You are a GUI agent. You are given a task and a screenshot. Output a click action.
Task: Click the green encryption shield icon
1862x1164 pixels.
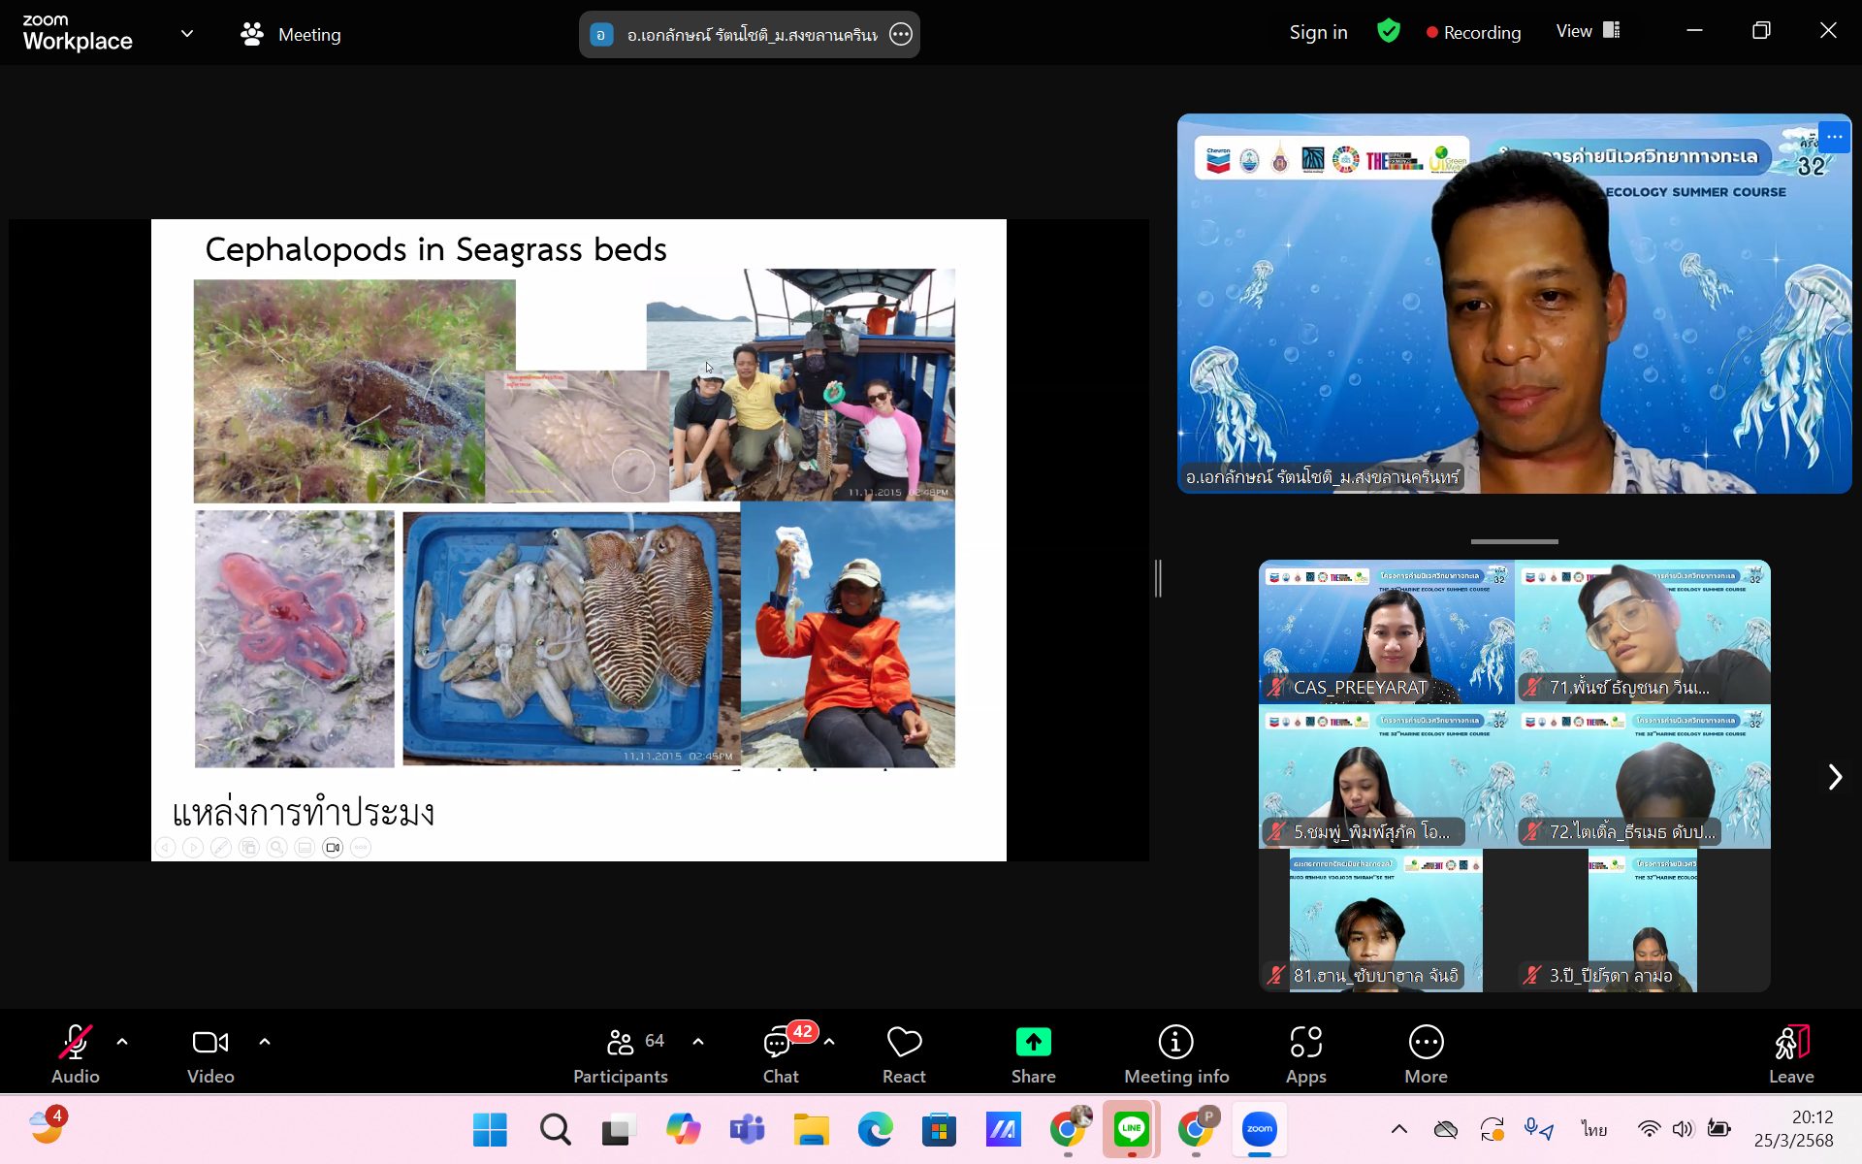1388,32
